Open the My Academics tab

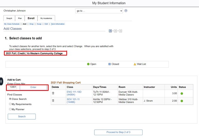tap(46, 18)
